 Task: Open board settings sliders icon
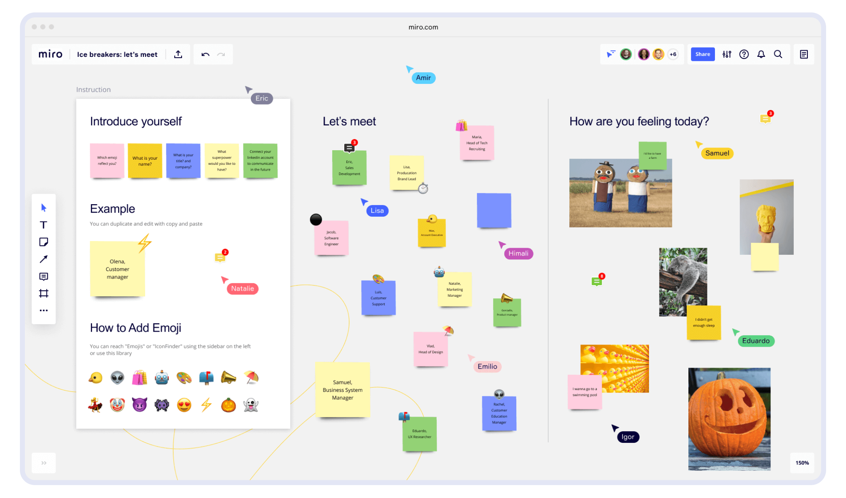coord(727,54)
